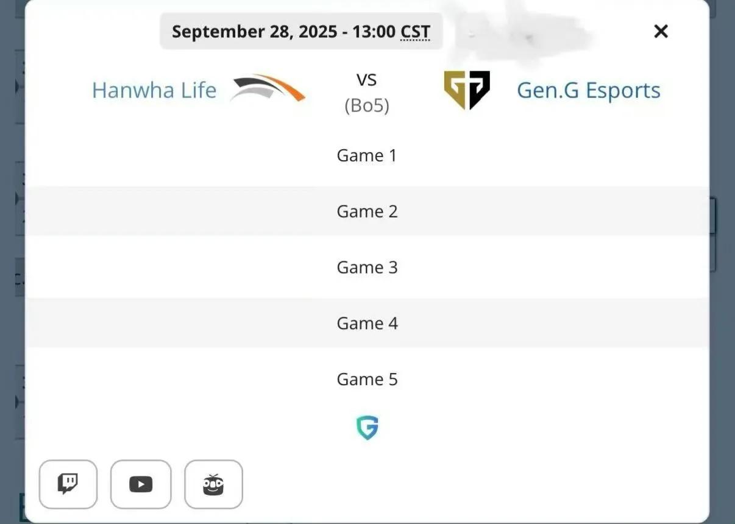
Task: Click the Hanwha Life team logo
Action: pyautogui.click(x=268, y=89)
